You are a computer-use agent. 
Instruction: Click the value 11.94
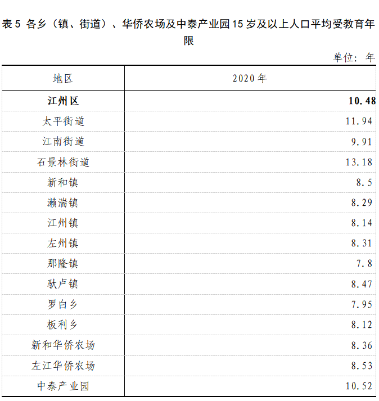[359, 121]
